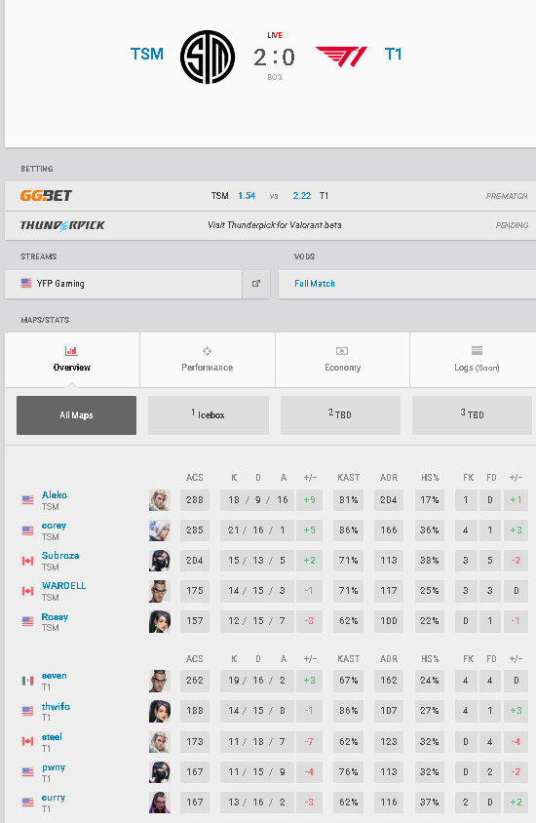Viewport: 536px width, 823px height.
Task: Click Aleko's agent portrait icon
Action: click(x=160, y=500)
